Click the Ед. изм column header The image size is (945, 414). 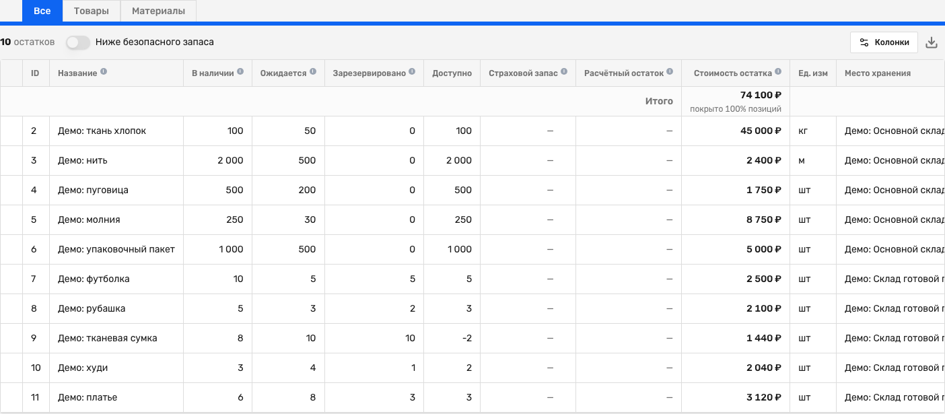tap(813, 73)
